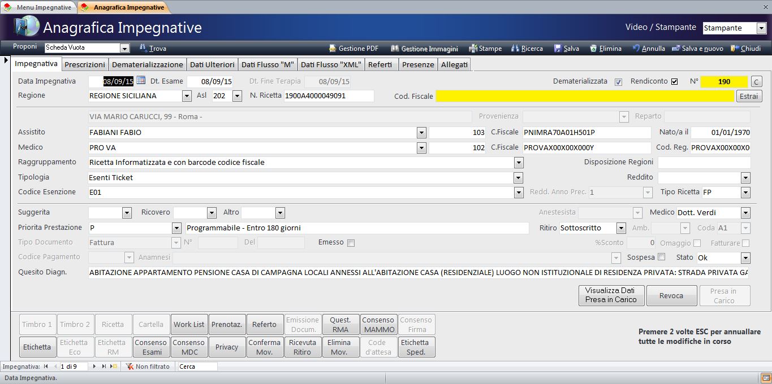Viewport: 772px width, 384px height.
Task: Click Annulla undo icon
Action: point(636,49)
